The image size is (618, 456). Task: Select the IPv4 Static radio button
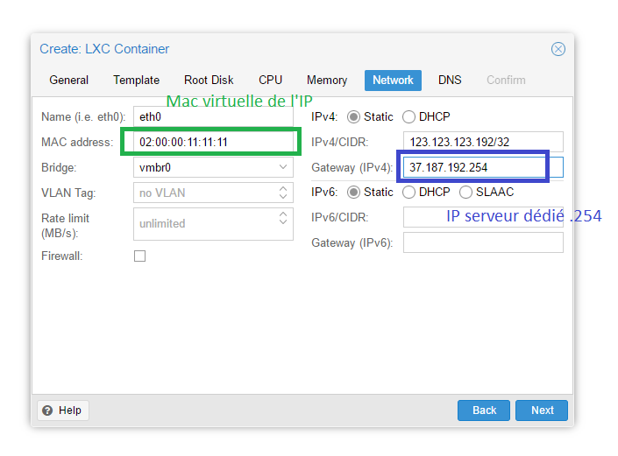point(354,117)
